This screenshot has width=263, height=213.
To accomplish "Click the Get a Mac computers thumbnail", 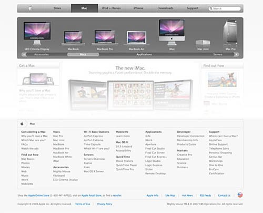I will point(38,79).
